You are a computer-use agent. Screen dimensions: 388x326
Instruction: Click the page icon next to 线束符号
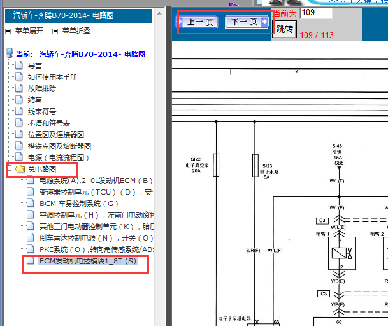pyautogui.click(x=19, y=111)
